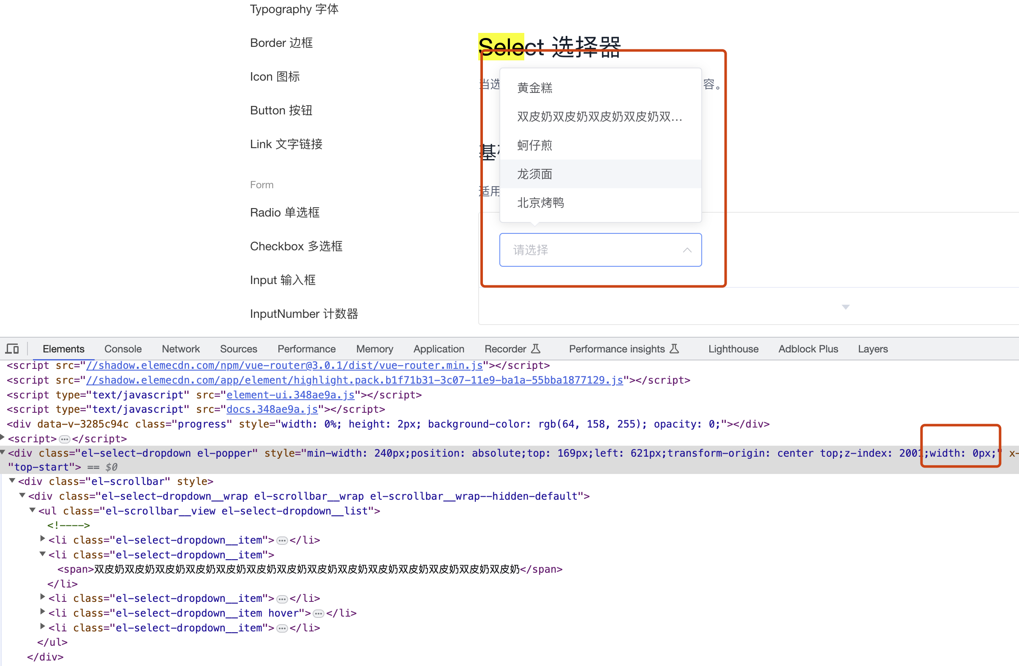Go to Radio 单选框 page
The image size is (1019, 666).
pyautogui.click(x=285, y=213)
